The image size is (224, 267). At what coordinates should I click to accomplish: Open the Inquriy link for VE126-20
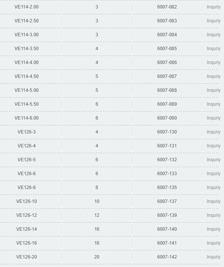[214, 257]
